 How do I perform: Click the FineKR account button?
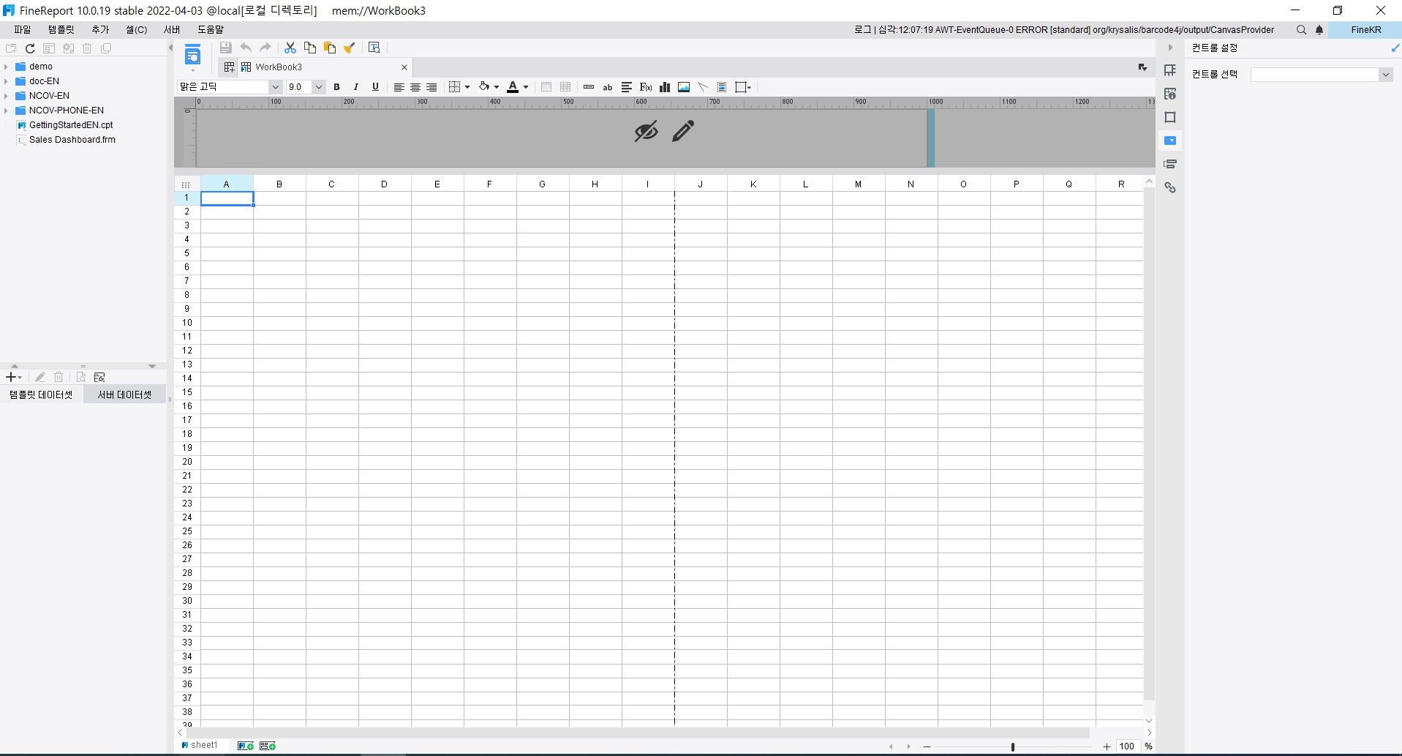tap(1365, 30)
